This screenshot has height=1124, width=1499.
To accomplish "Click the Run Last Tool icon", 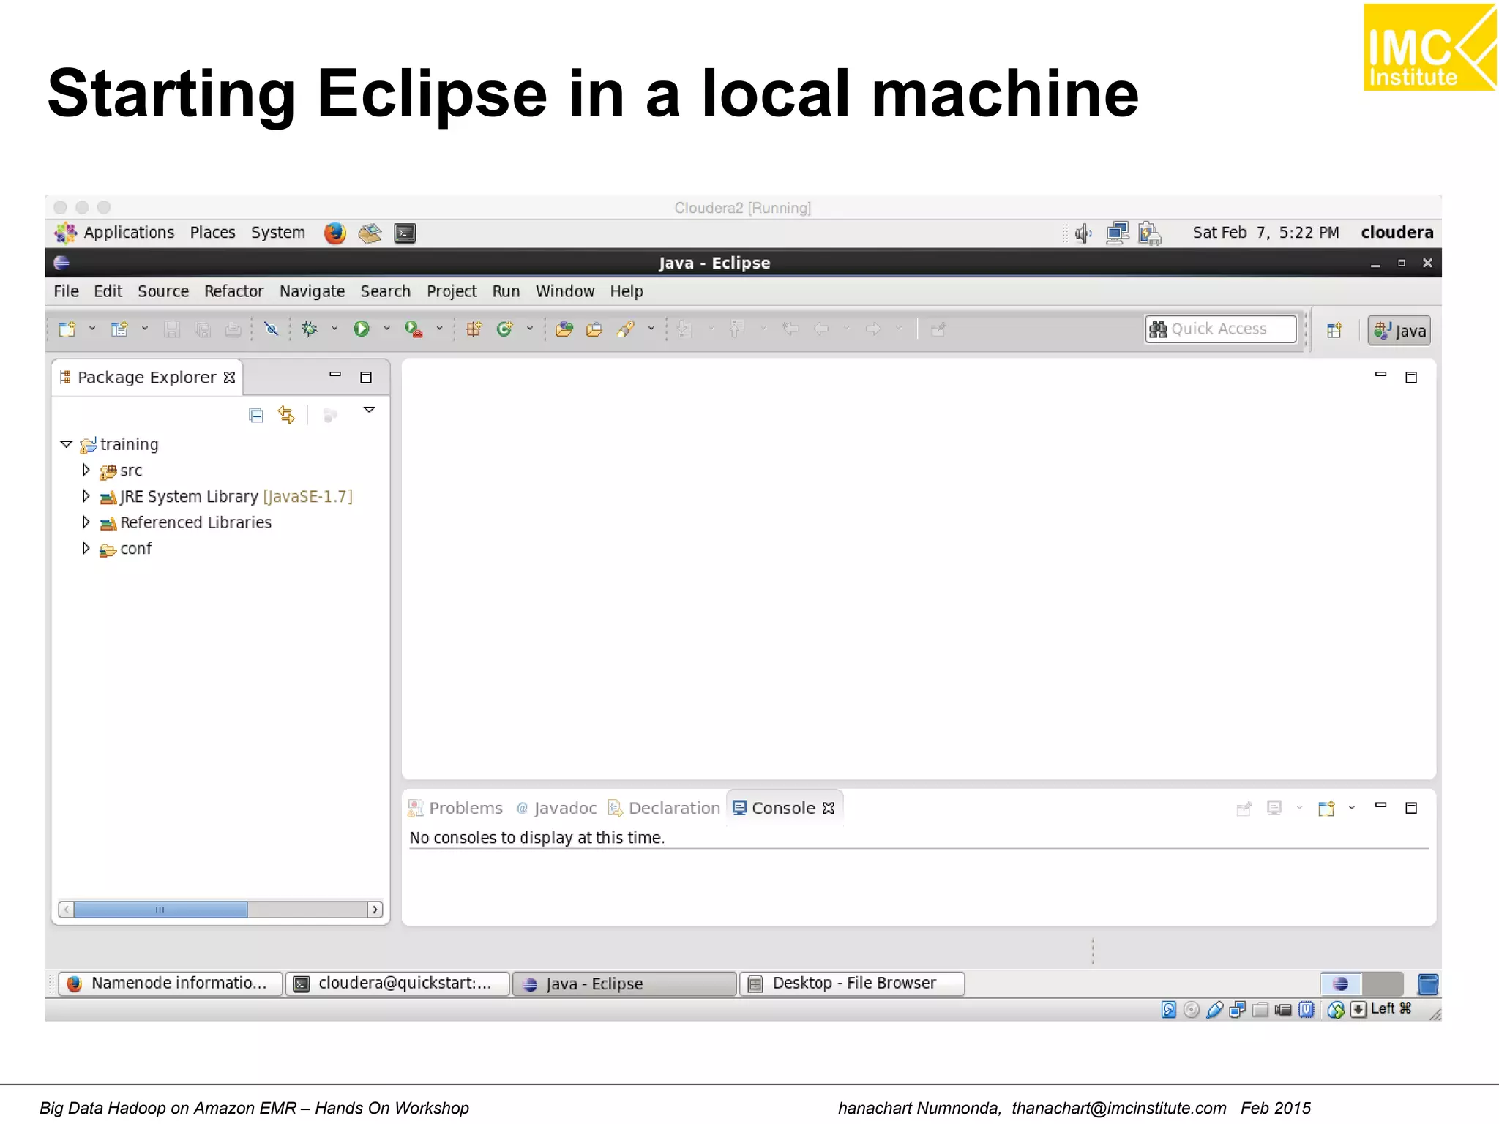I will pos(414,329).
